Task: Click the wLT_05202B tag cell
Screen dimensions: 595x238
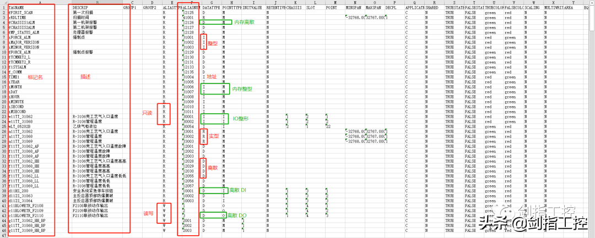Action: (x=23, y=126)
